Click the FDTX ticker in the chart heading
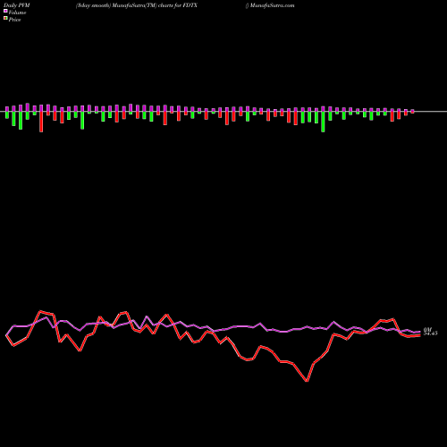 190,5
